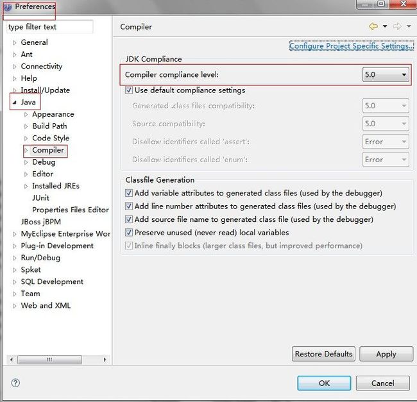Open Compiler compliance level dropdown
Screen dimensions: 417x402
pyautogui.click(x=386, y=74)
